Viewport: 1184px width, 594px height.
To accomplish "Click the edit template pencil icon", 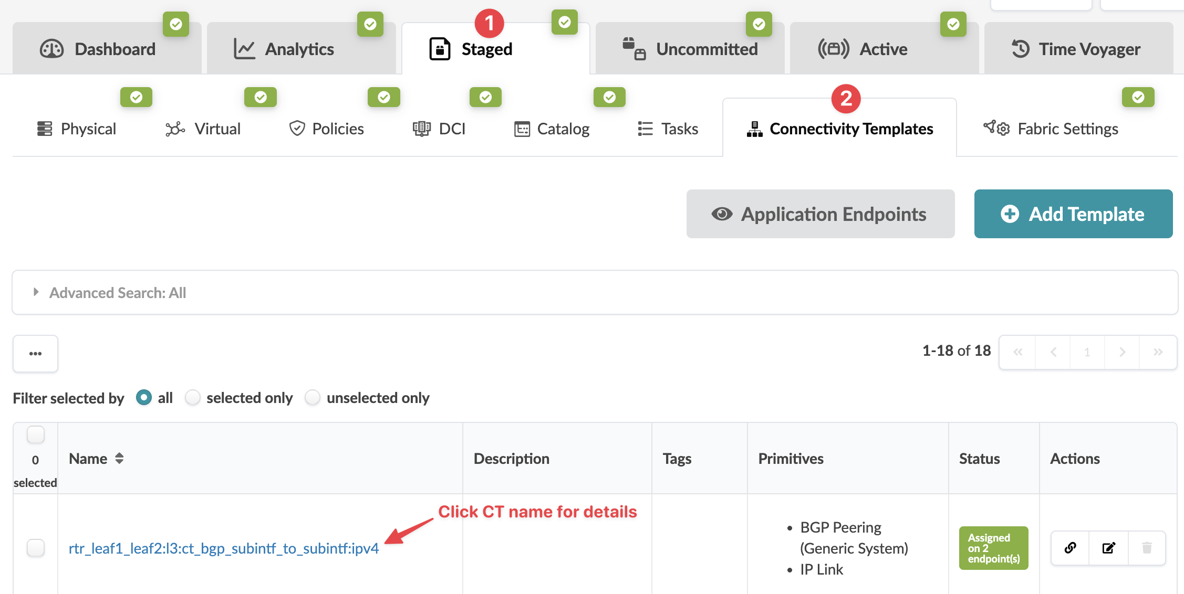I will (x=1108, y=548).
